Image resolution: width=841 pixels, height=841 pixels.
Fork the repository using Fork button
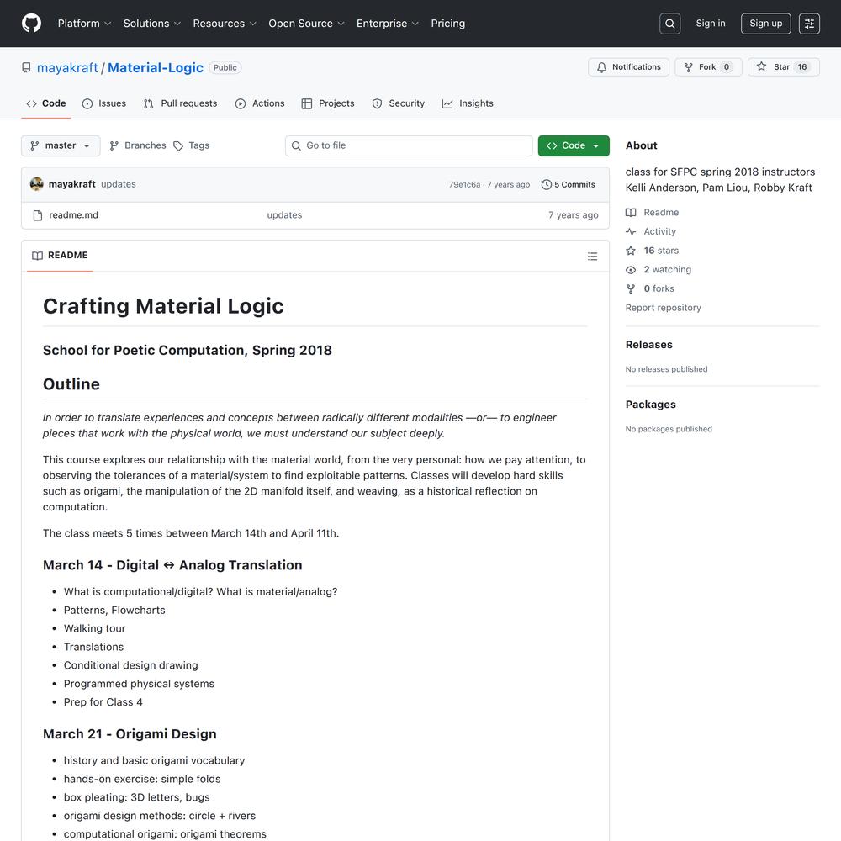[707, 67]
